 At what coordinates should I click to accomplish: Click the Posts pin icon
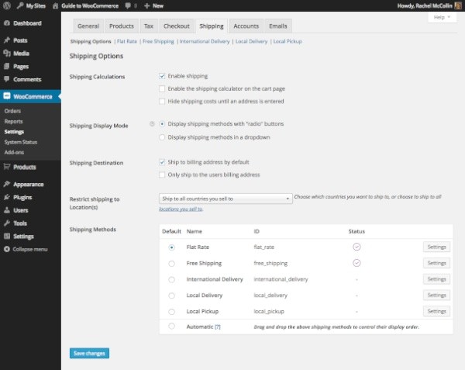[7, 40]
